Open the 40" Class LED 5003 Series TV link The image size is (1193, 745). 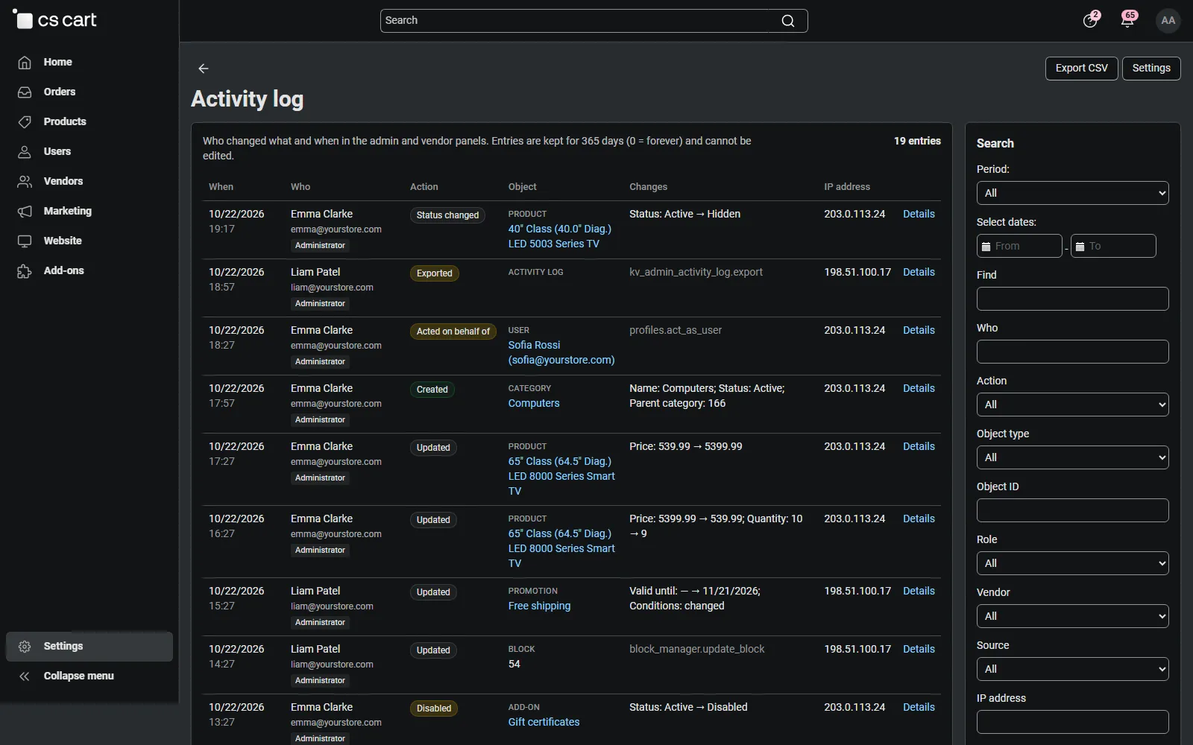(x=559, y=236)
